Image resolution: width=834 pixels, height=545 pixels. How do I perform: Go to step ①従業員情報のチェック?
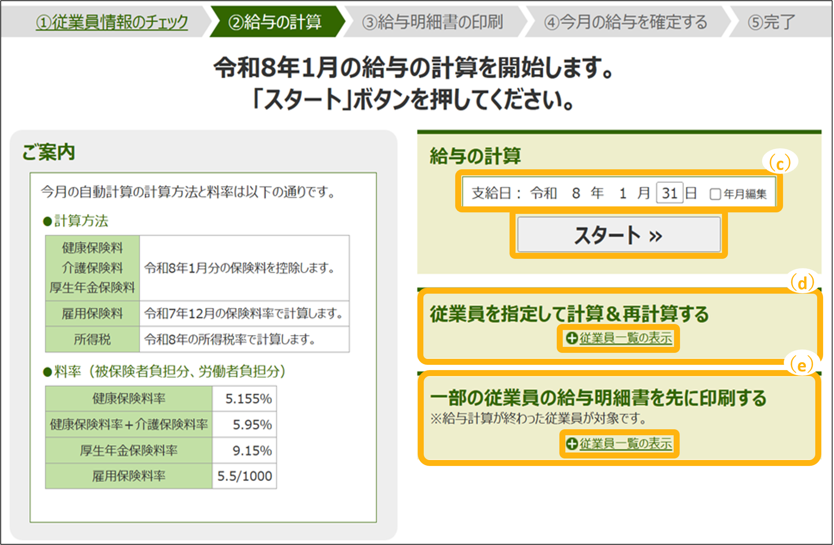tap(112, 22)
